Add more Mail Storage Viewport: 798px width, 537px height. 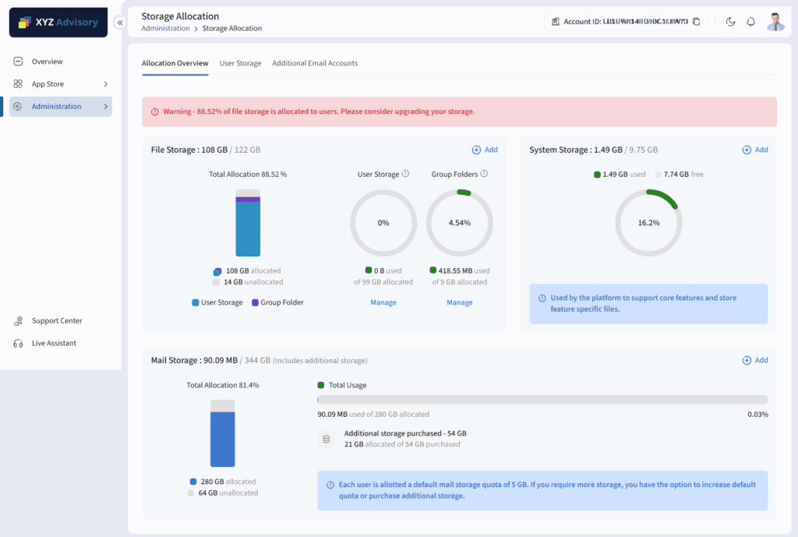(x=755, y=360)
